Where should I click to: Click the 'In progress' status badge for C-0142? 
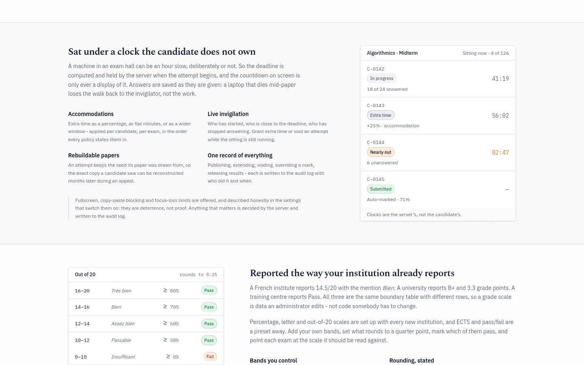tap(382, 78)
